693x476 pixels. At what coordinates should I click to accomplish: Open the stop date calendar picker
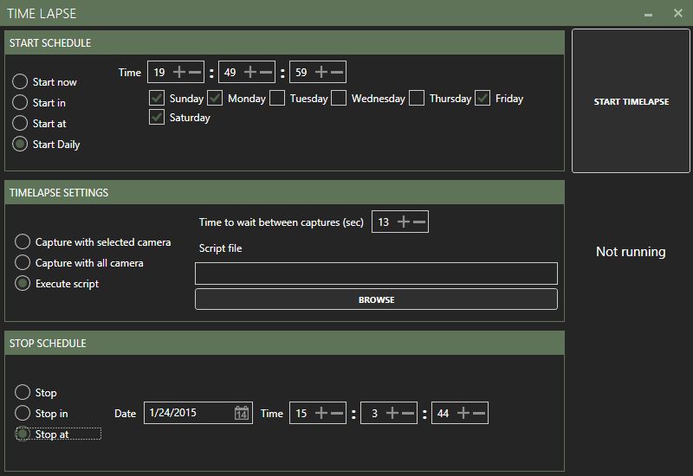[242, 413]
